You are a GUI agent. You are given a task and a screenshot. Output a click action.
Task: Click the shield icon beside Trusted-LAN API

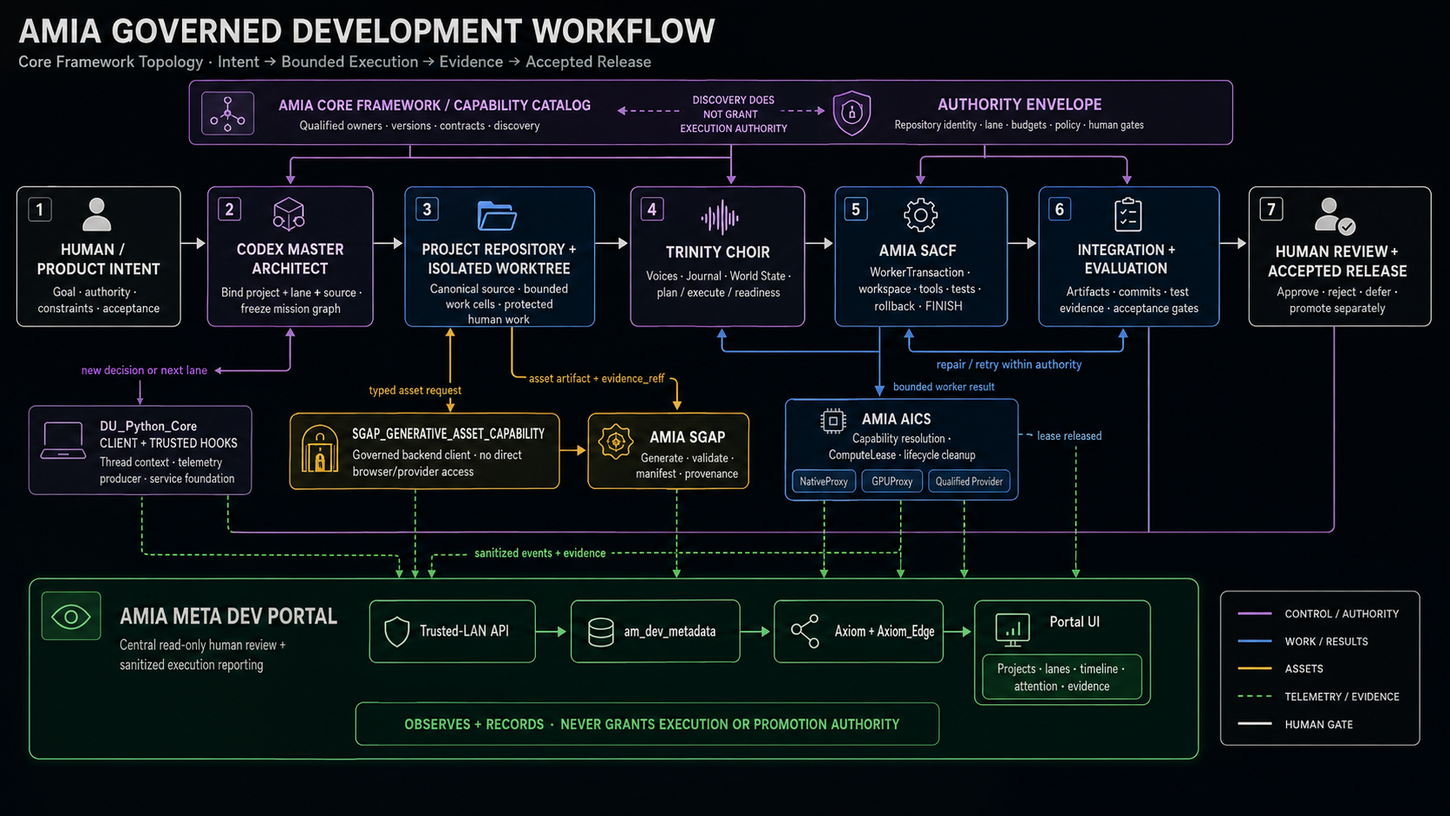(396, 631)
